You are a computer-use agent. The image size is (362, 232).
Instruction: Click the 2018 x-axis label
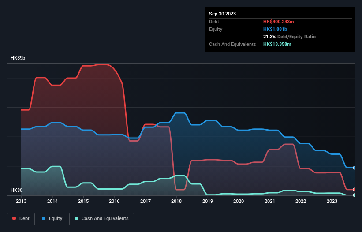tap(176, 201)
